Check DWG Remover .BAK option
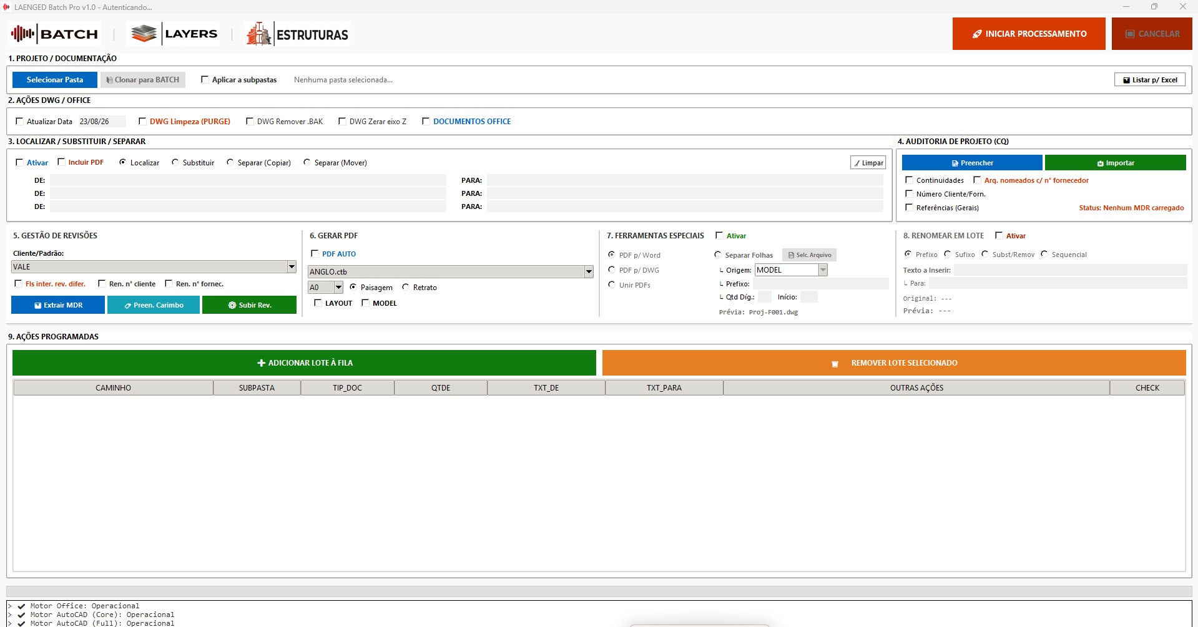This screenshot has height=627, width=1198. [250, 121]
